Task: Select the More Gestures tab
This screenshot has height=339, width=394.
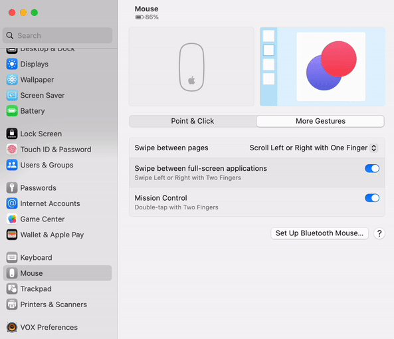Action: click(x=320, y=121)
